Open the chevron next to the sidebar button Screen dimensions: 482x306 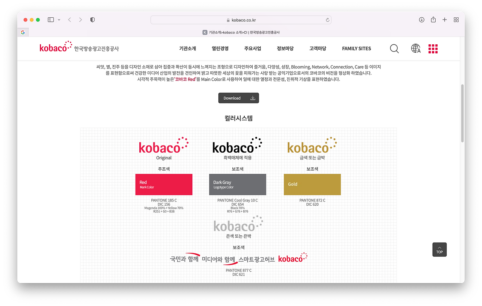pyautogui.click(x=59, y=19)
